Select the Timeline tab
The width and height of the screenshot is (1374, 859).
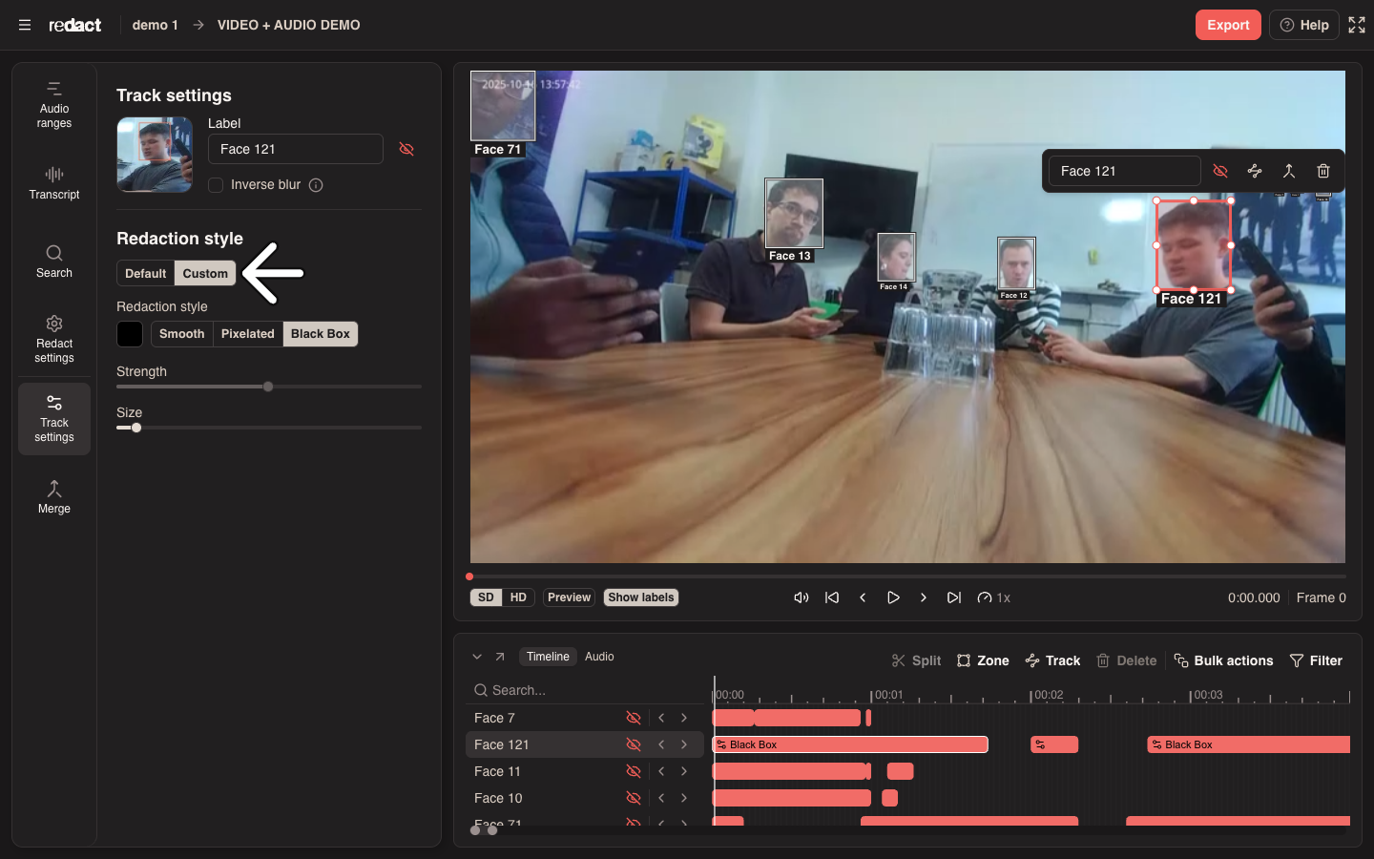pos(548,657)
